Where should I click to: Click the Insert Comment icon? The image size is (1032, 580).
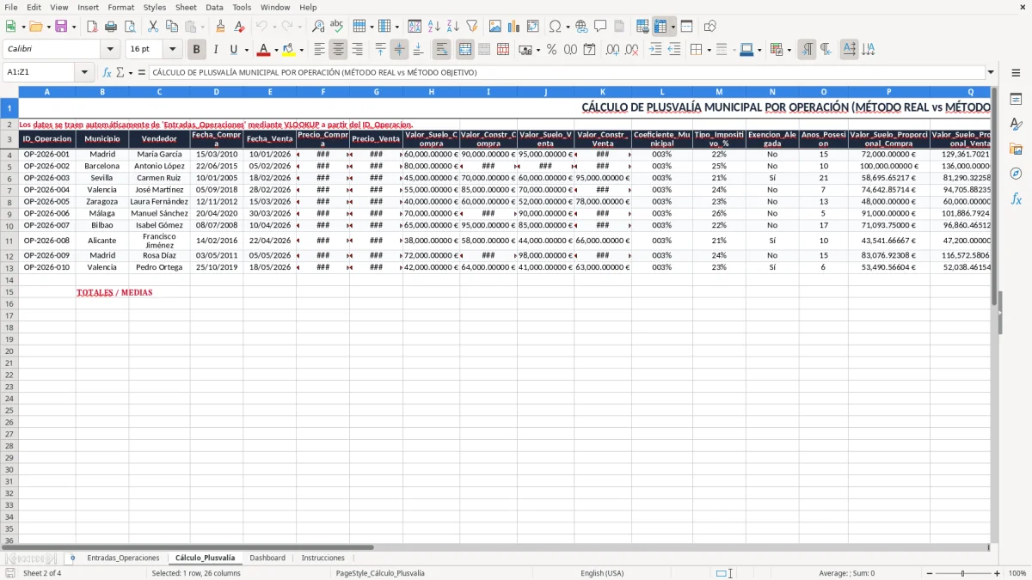(600, 27)
